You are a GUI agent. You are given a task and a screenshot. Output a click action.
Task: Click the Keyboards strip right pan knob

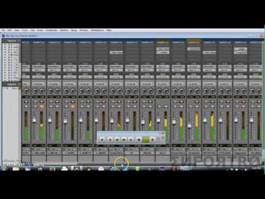(197, 91)
